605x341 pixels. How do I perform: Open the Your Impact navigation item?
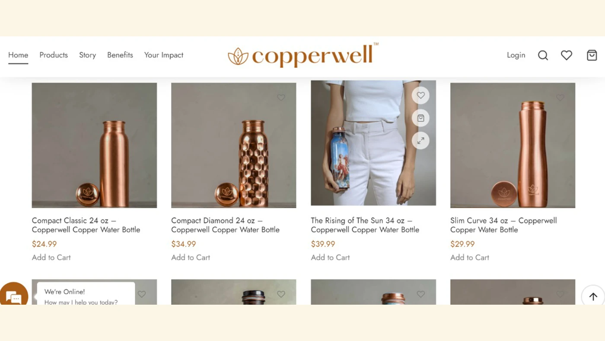point(164,55)
